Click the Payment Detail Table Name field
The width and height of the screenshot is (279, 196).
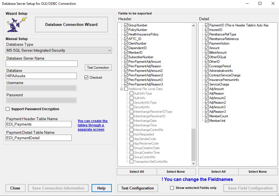[x=39, y=138]
